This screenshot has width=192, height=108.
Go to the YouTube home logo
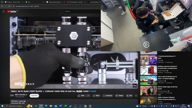[12, 11]
